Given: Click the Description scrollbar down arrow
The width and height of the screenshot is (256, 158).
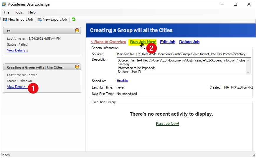Looking at the screenshot, I should coord(248,72).
